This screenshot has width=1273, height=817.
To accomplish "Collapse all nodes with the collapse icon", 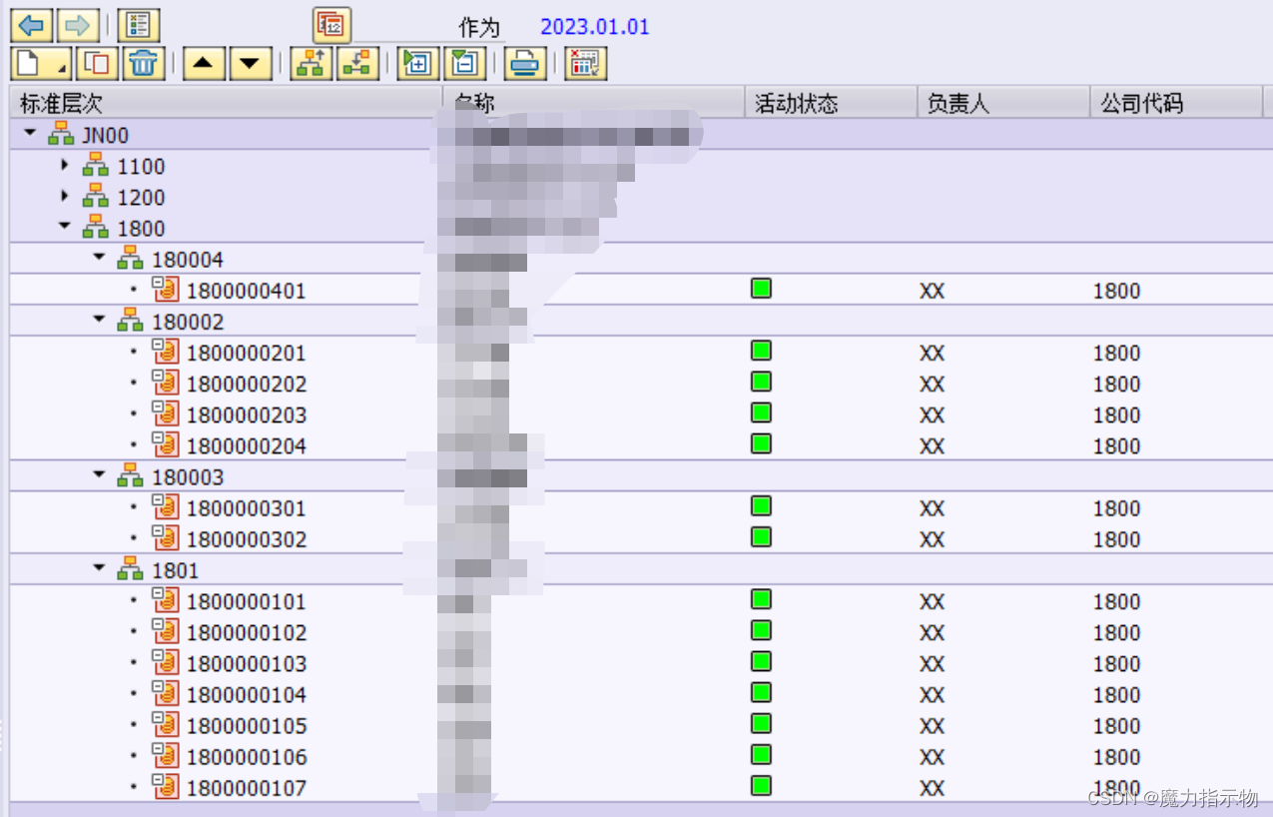I will point(464,63).
